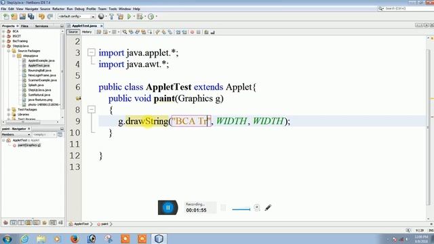Expand the Test Packages node

tap(9, 110)
